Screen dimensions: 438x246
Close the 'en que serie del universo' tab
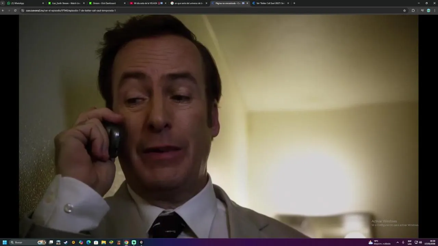(206, 3)
